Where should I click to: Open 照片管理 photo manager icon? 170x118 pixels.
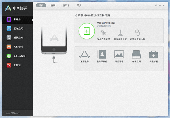[119, 54]
